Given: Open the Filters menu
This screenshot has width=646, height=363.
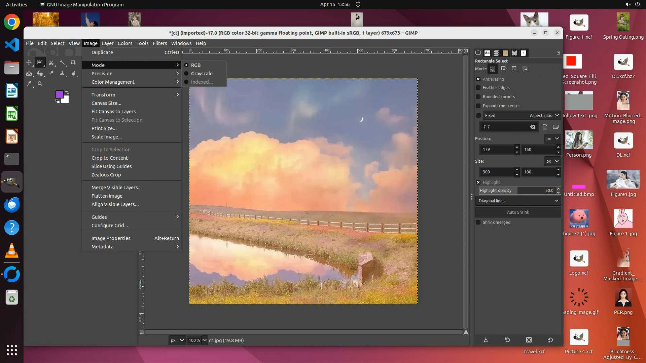Looking at the screenshot, I should [x=159, y=43].
